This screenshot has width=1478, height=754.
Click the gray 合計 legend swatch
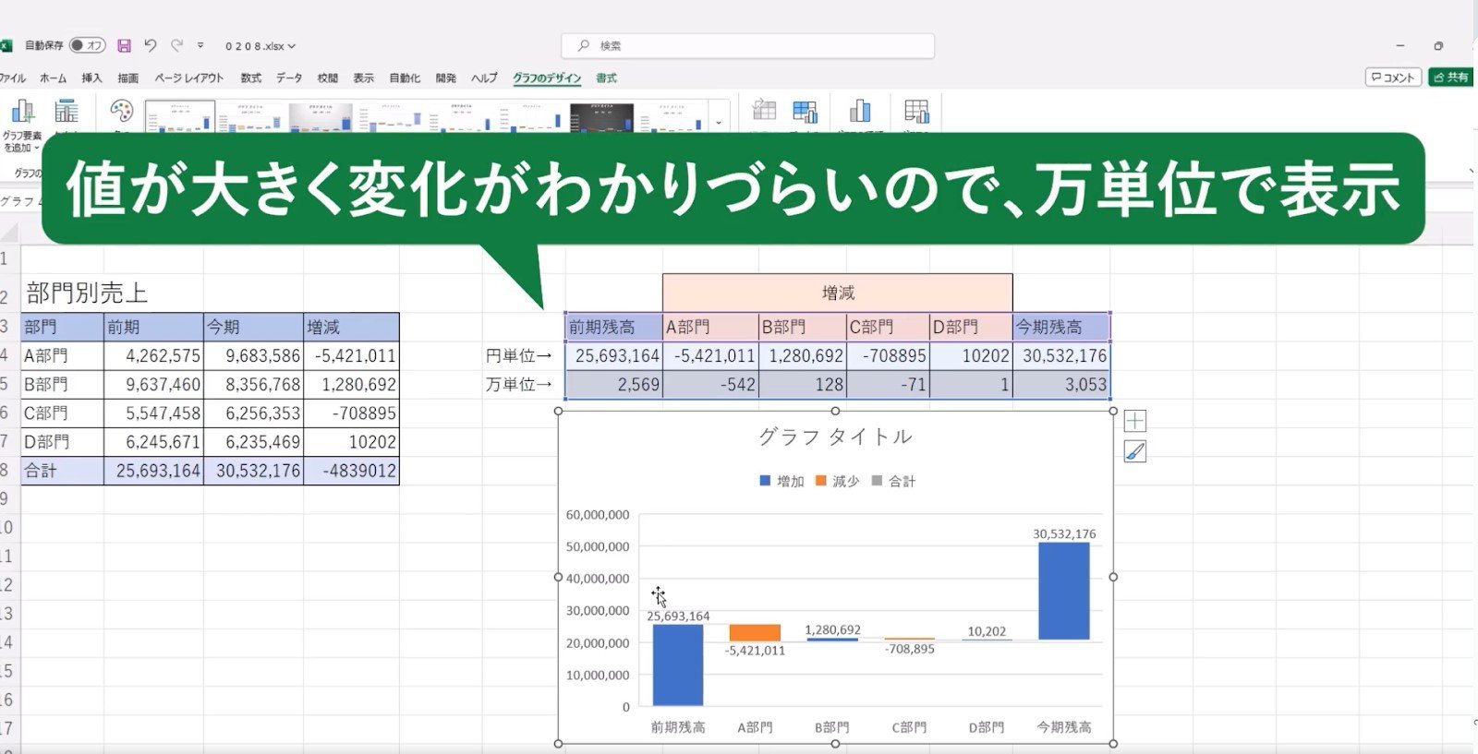pos(877,481)
